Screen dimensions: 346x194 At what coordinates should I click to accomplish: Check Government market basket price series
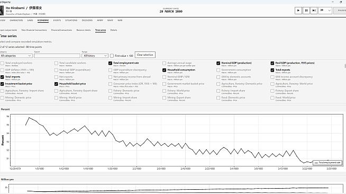(x=164, y=84)
